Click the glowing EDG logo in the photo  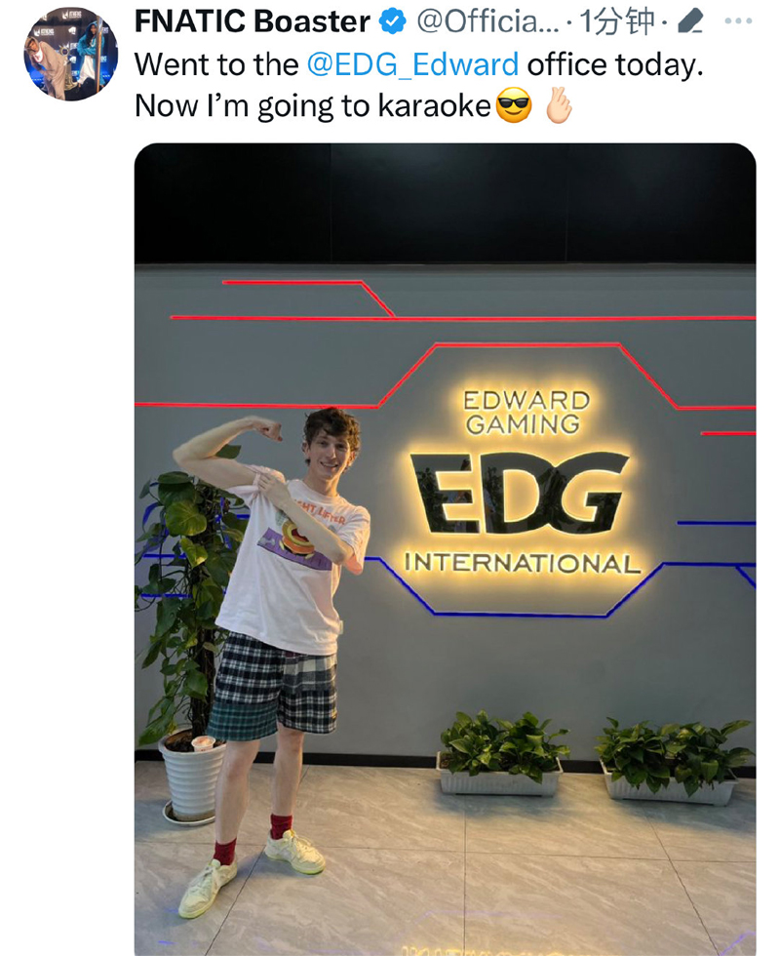coord(519,493)
